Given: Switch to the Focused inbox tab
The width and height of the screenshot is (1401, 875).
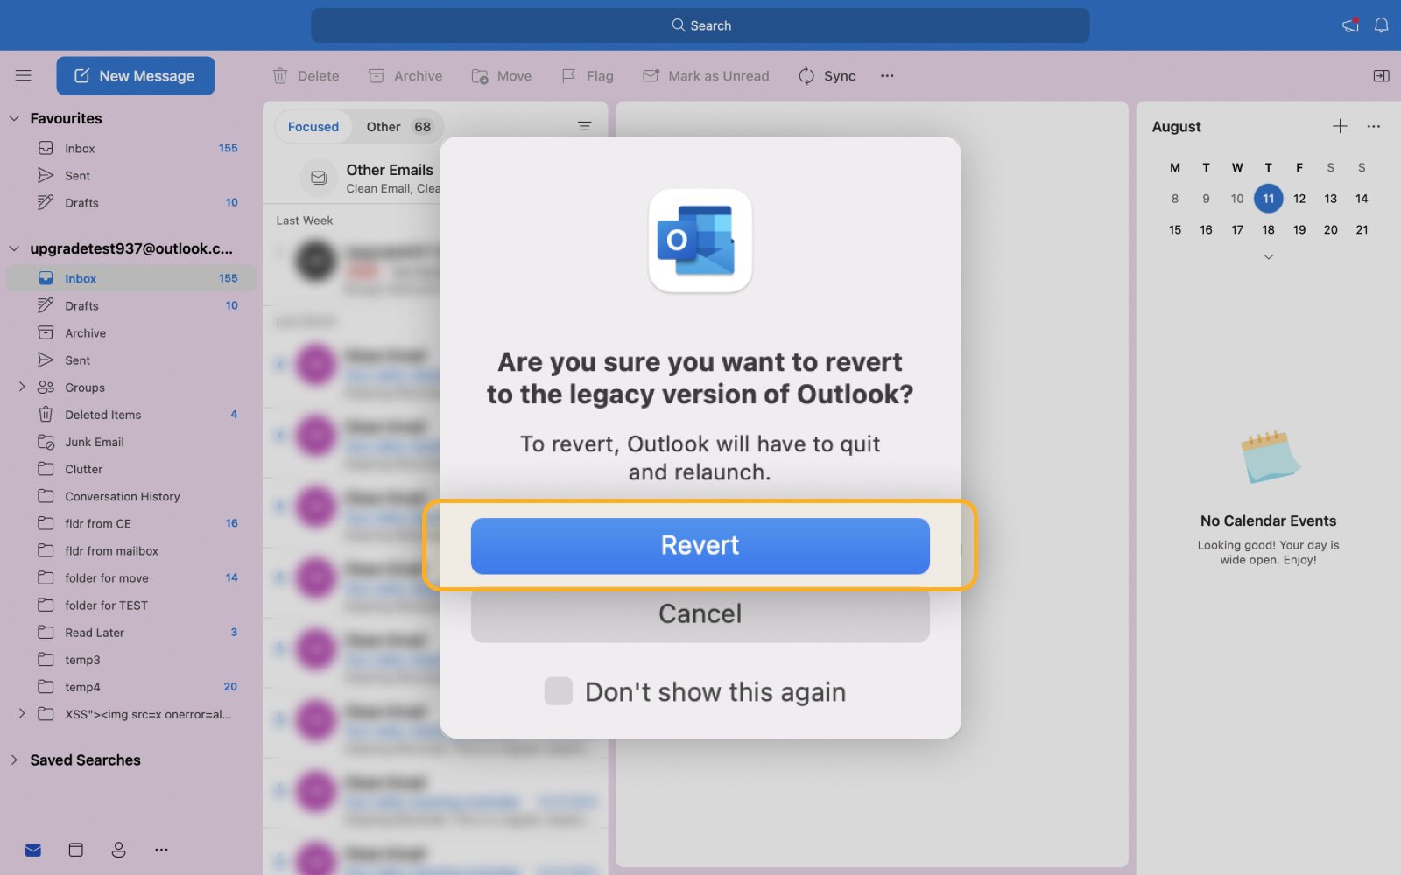Looking at the screenshot, I should pyautogui.click(x=313, y=127).
